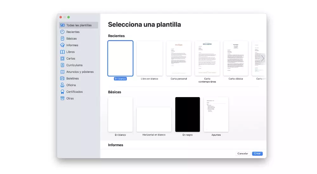The image size is (317, 174).
Task: Click the Oficina stamp icon
Action: coord(62,85)
